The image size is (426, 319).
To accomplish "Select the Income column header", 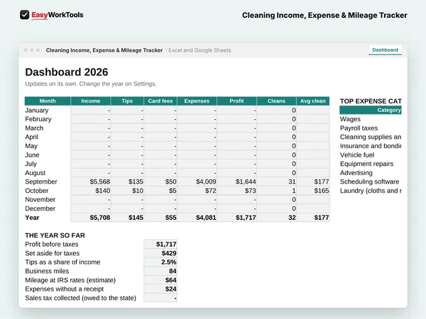I will 90,101.
